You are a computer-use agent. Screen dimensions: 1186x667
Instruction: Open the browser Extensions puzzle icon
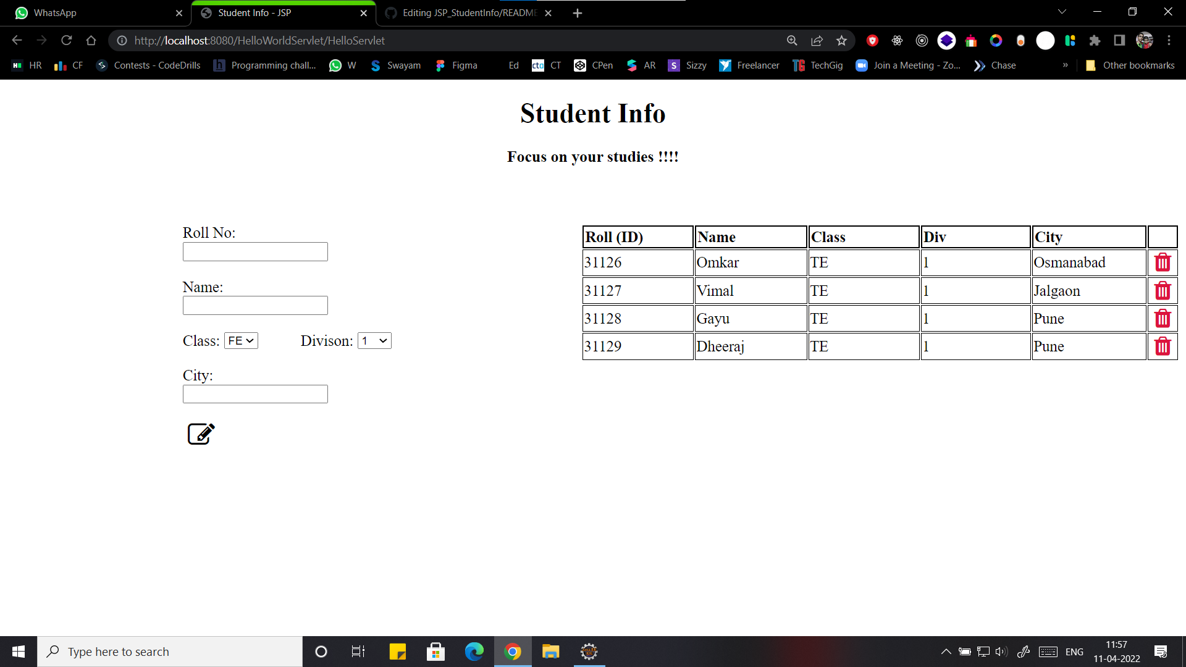[x=1095, y=40]
